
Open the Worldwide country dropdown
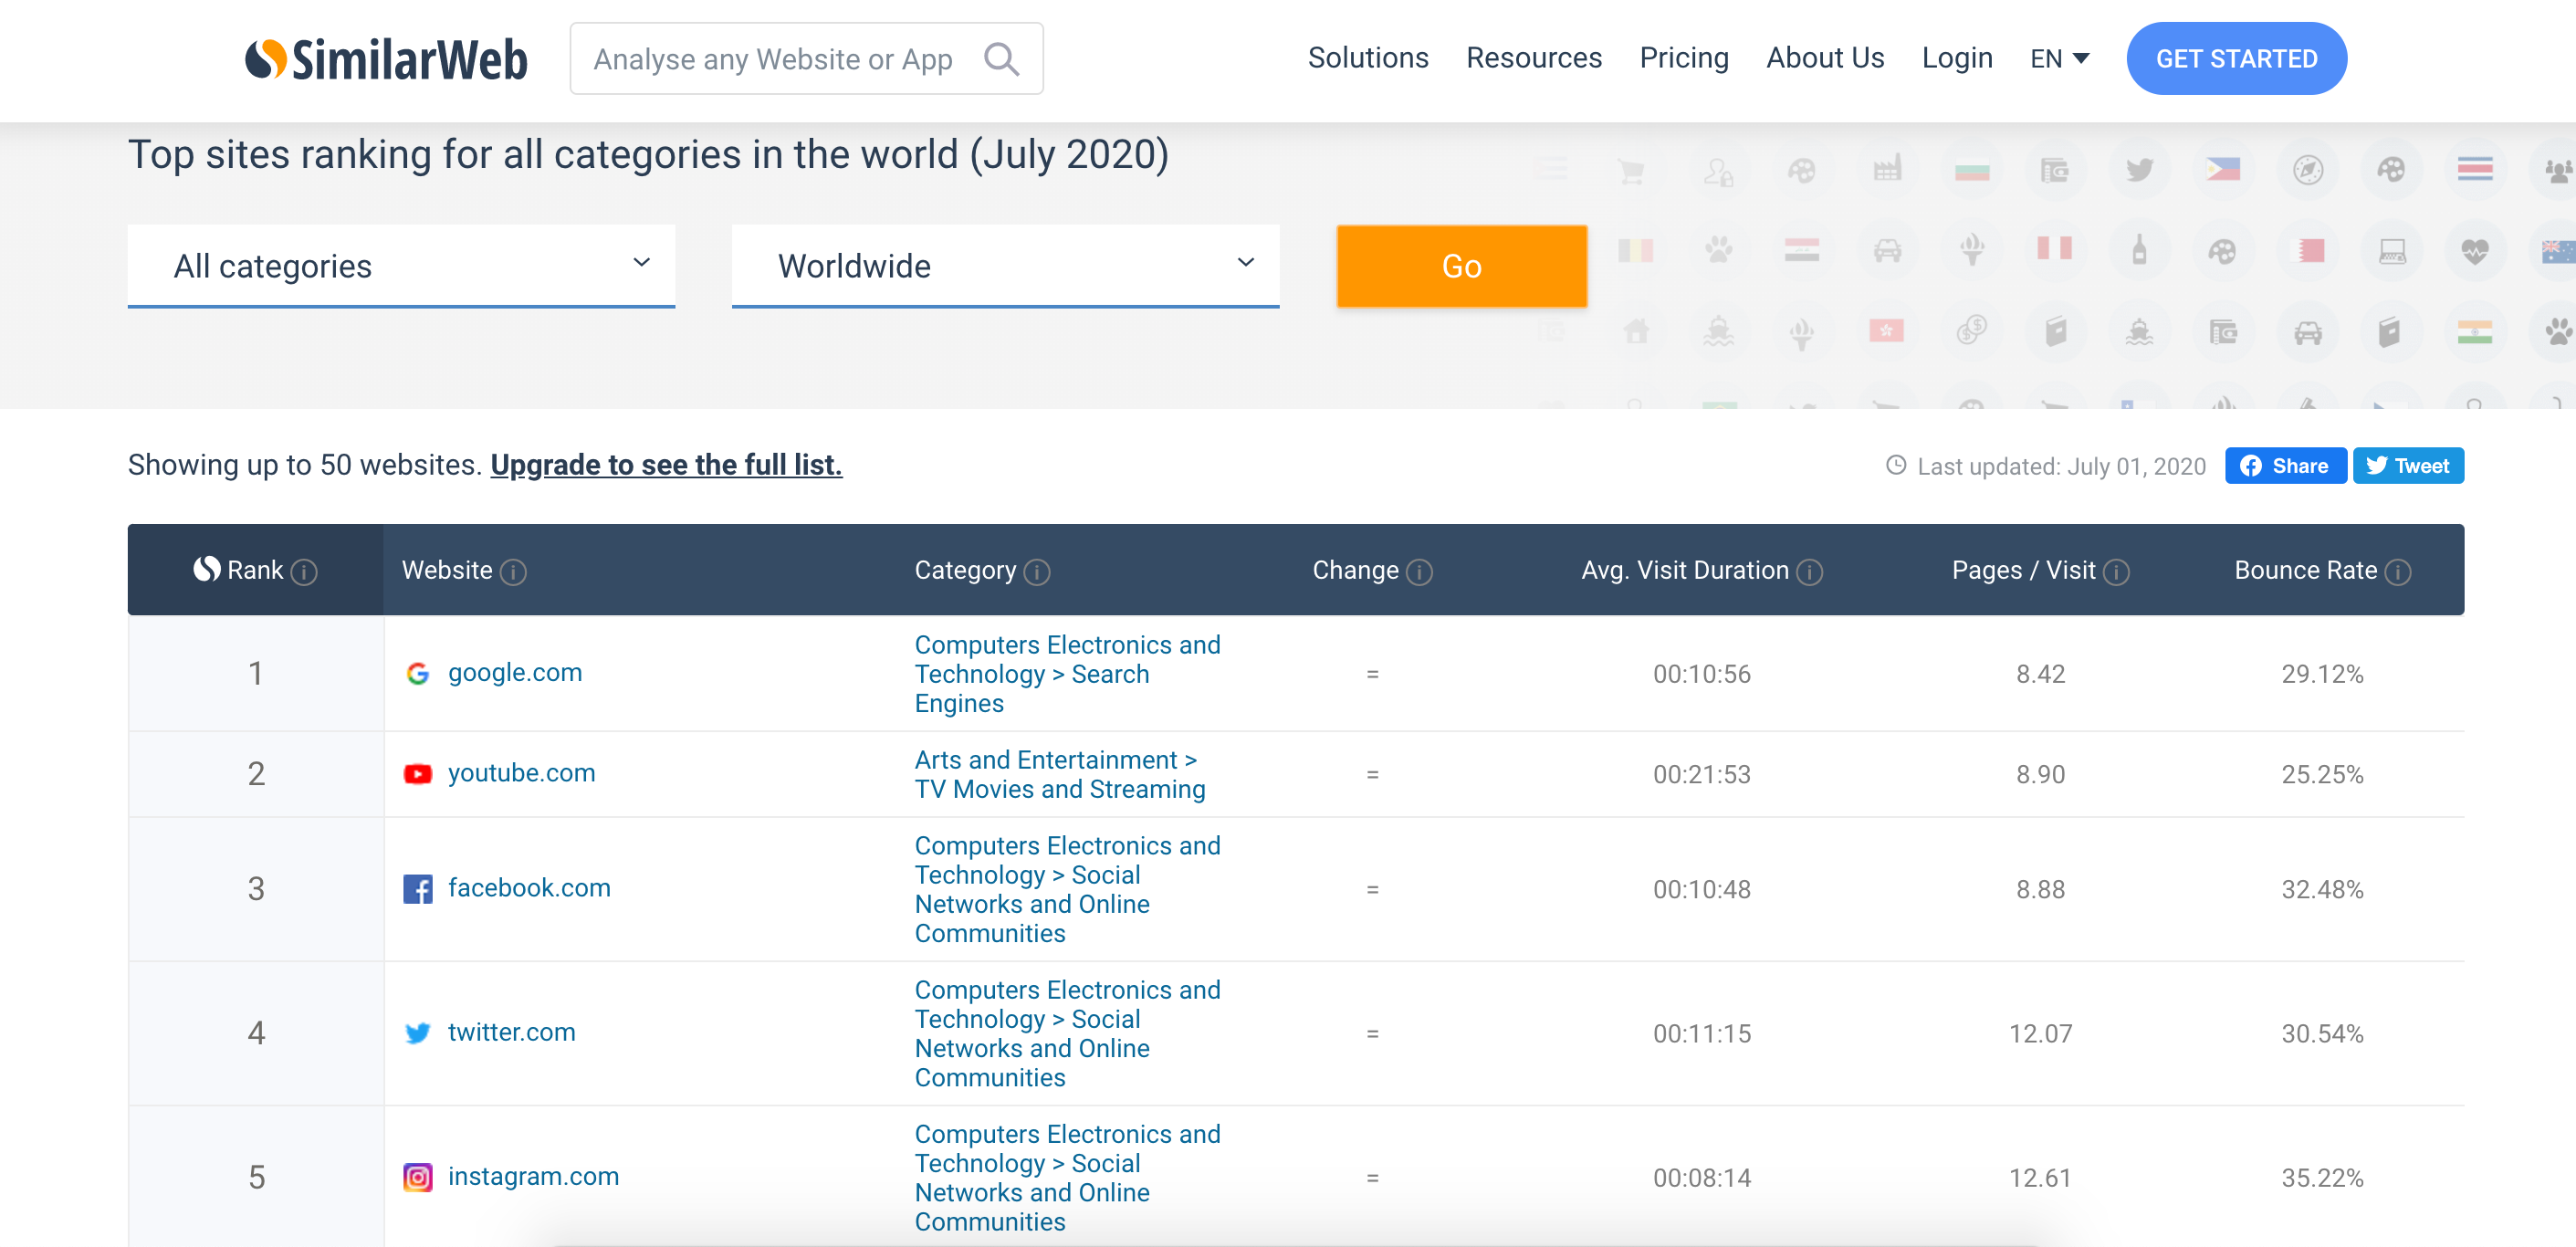point(1005,265)
